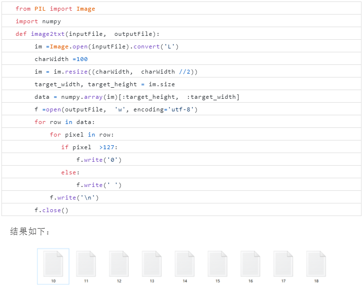363x294 pixels.
Task: Click the 'def image2txt' function definition line
Action: click(181, 33)
